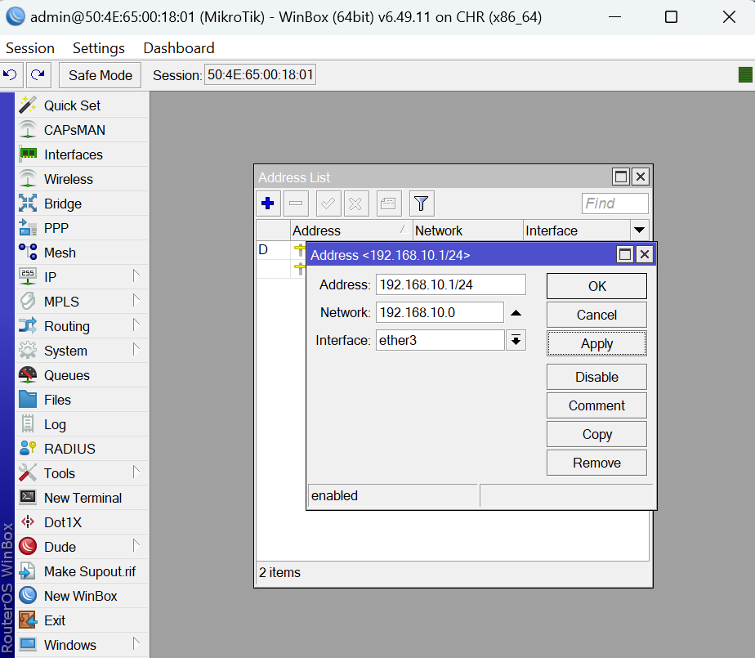Click the Network input field

click(440, 312)
